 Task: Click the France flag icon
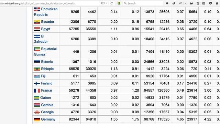37,91
